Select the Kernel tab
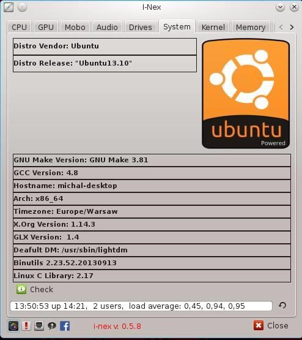This screenshot has width=302, height=340. (213, 27)
